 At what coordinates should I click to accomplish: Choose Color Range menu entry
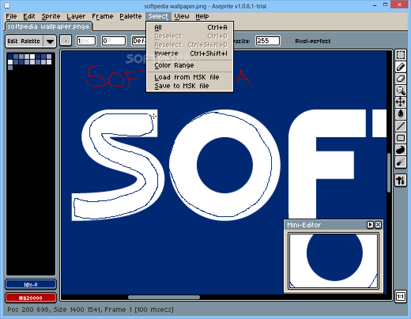coord(190,65)
